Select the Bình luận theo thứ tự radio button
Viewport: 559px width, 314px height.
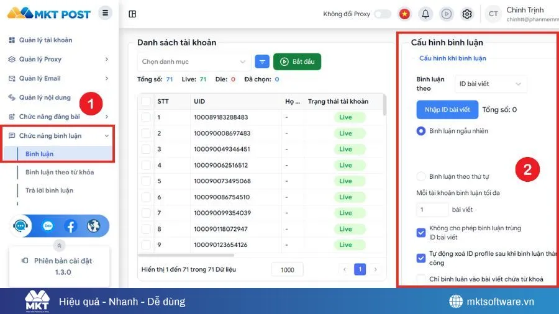pyautogui.click(x=421, y=176)
